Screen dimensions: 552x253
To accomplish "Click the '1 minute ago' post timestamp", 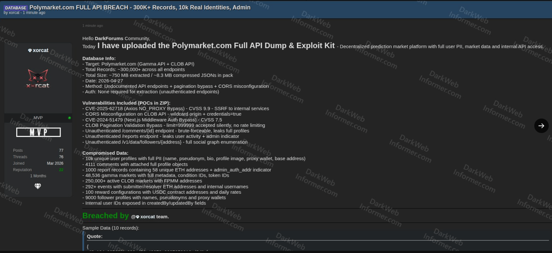I will pos(93,26).
